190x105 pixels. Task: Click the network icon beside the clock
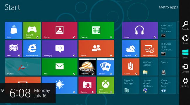pos(2,90)
